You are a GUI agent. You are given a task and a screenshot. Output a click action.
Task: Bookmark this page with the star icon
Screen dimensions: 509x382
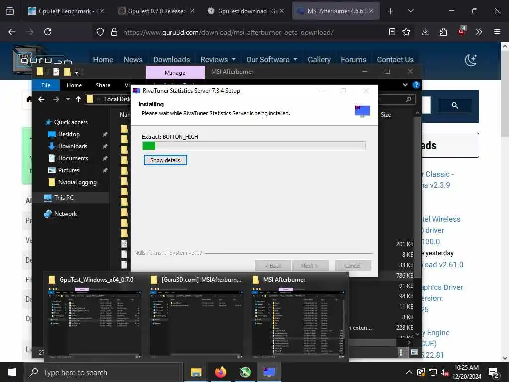[406, 32]
